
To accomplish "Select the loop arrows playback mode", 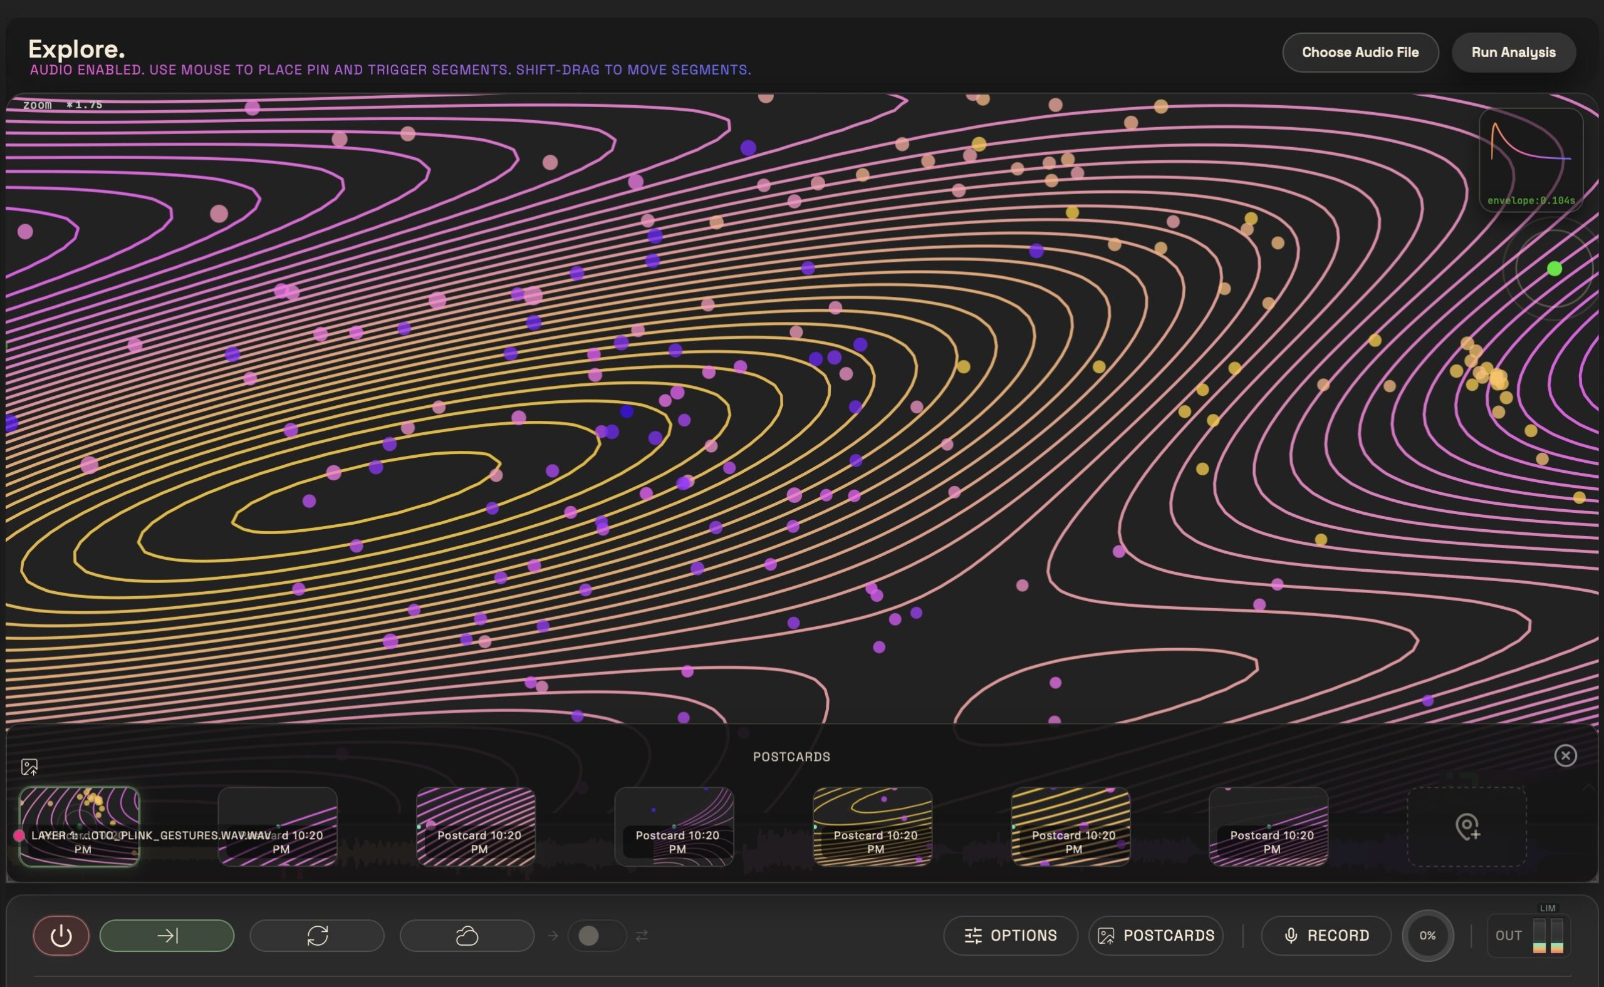I will pos(317,936).
